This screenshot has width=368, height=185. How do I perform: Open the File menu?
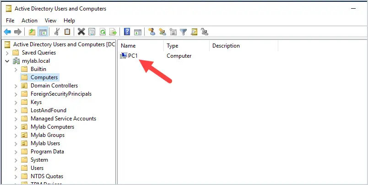(10, 21)
